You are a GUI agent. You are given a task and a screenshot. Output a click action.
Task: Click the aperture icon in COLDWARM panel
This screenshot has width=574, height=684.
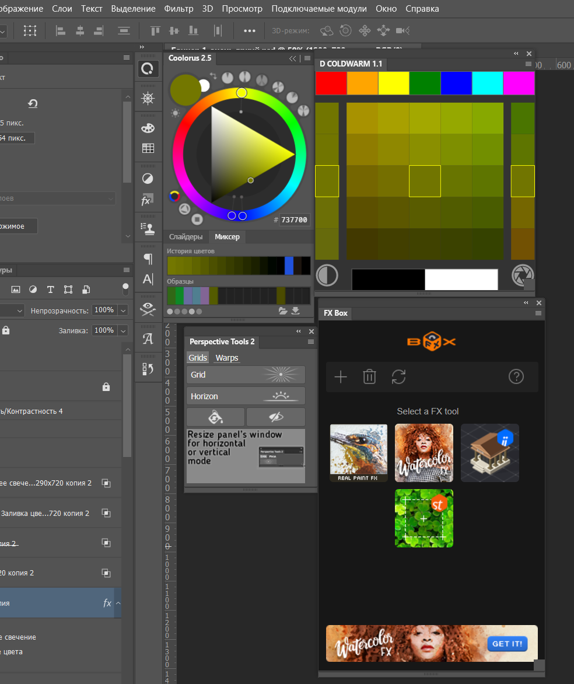pos(521,275)
